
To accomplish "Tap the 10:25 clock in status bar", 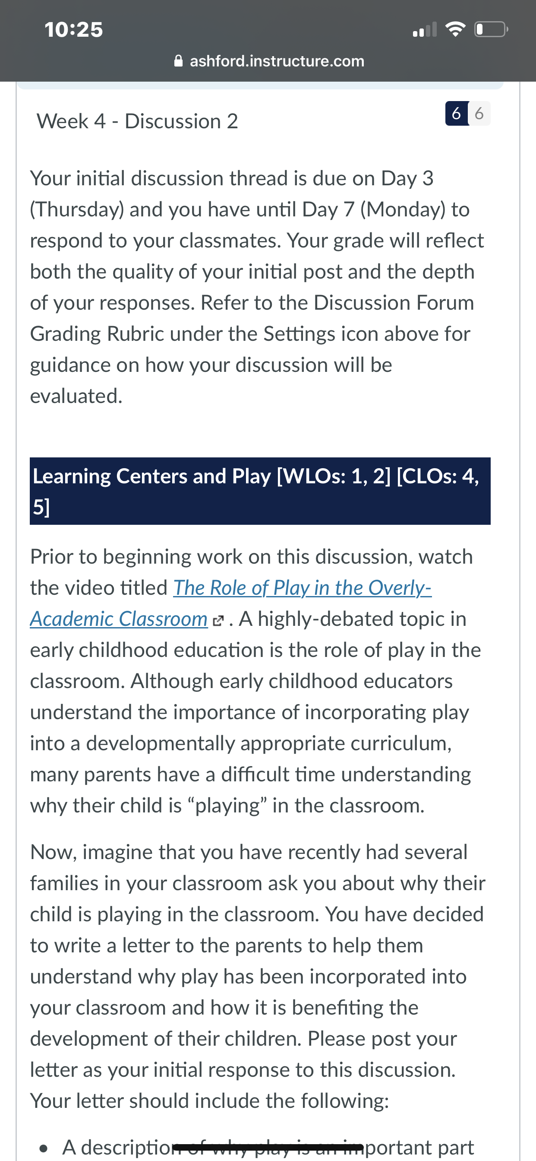I will 74,30.
